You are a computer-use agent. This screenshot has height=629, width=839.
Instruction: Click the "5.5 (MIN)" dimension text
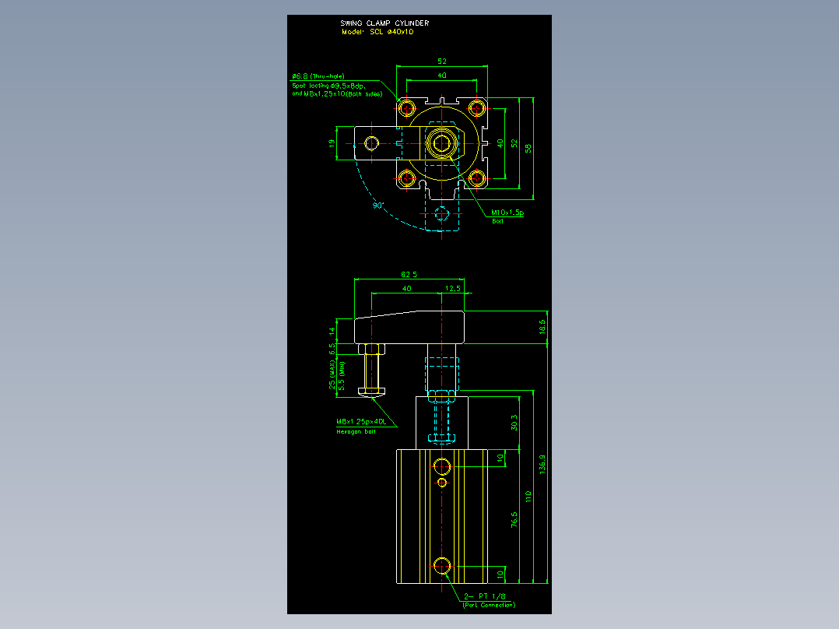[x=342, y=376]
